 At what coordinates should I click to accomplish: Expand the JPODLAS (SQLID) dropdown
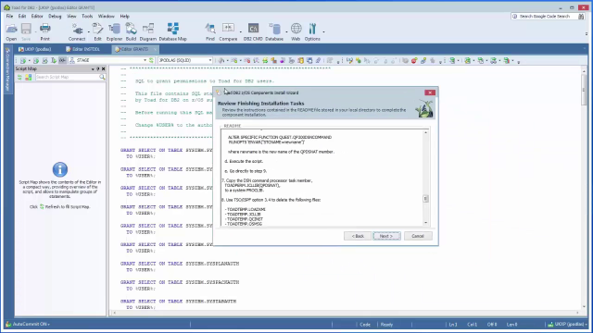210,60
